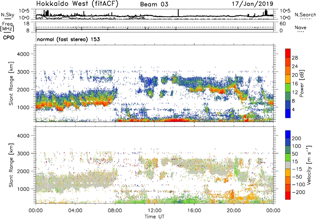Click the solid frequency line in the Freq panel
This screenshot has height=219, width=316.
coord(154,29)
